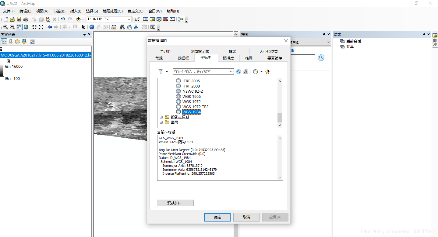Screen dimensions: 438x237
Task: Switch to the 照明度 tab
Action: click(228, 58)
